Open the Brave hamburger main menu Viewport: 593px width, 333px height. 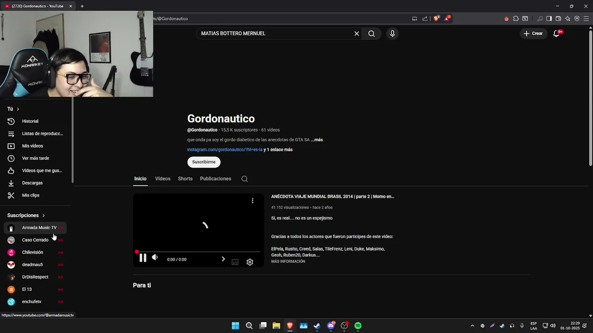pyautogui.click(x=586, y=18)
